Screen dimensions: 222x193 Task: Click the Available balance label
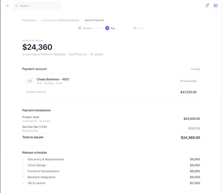(36, 92)
